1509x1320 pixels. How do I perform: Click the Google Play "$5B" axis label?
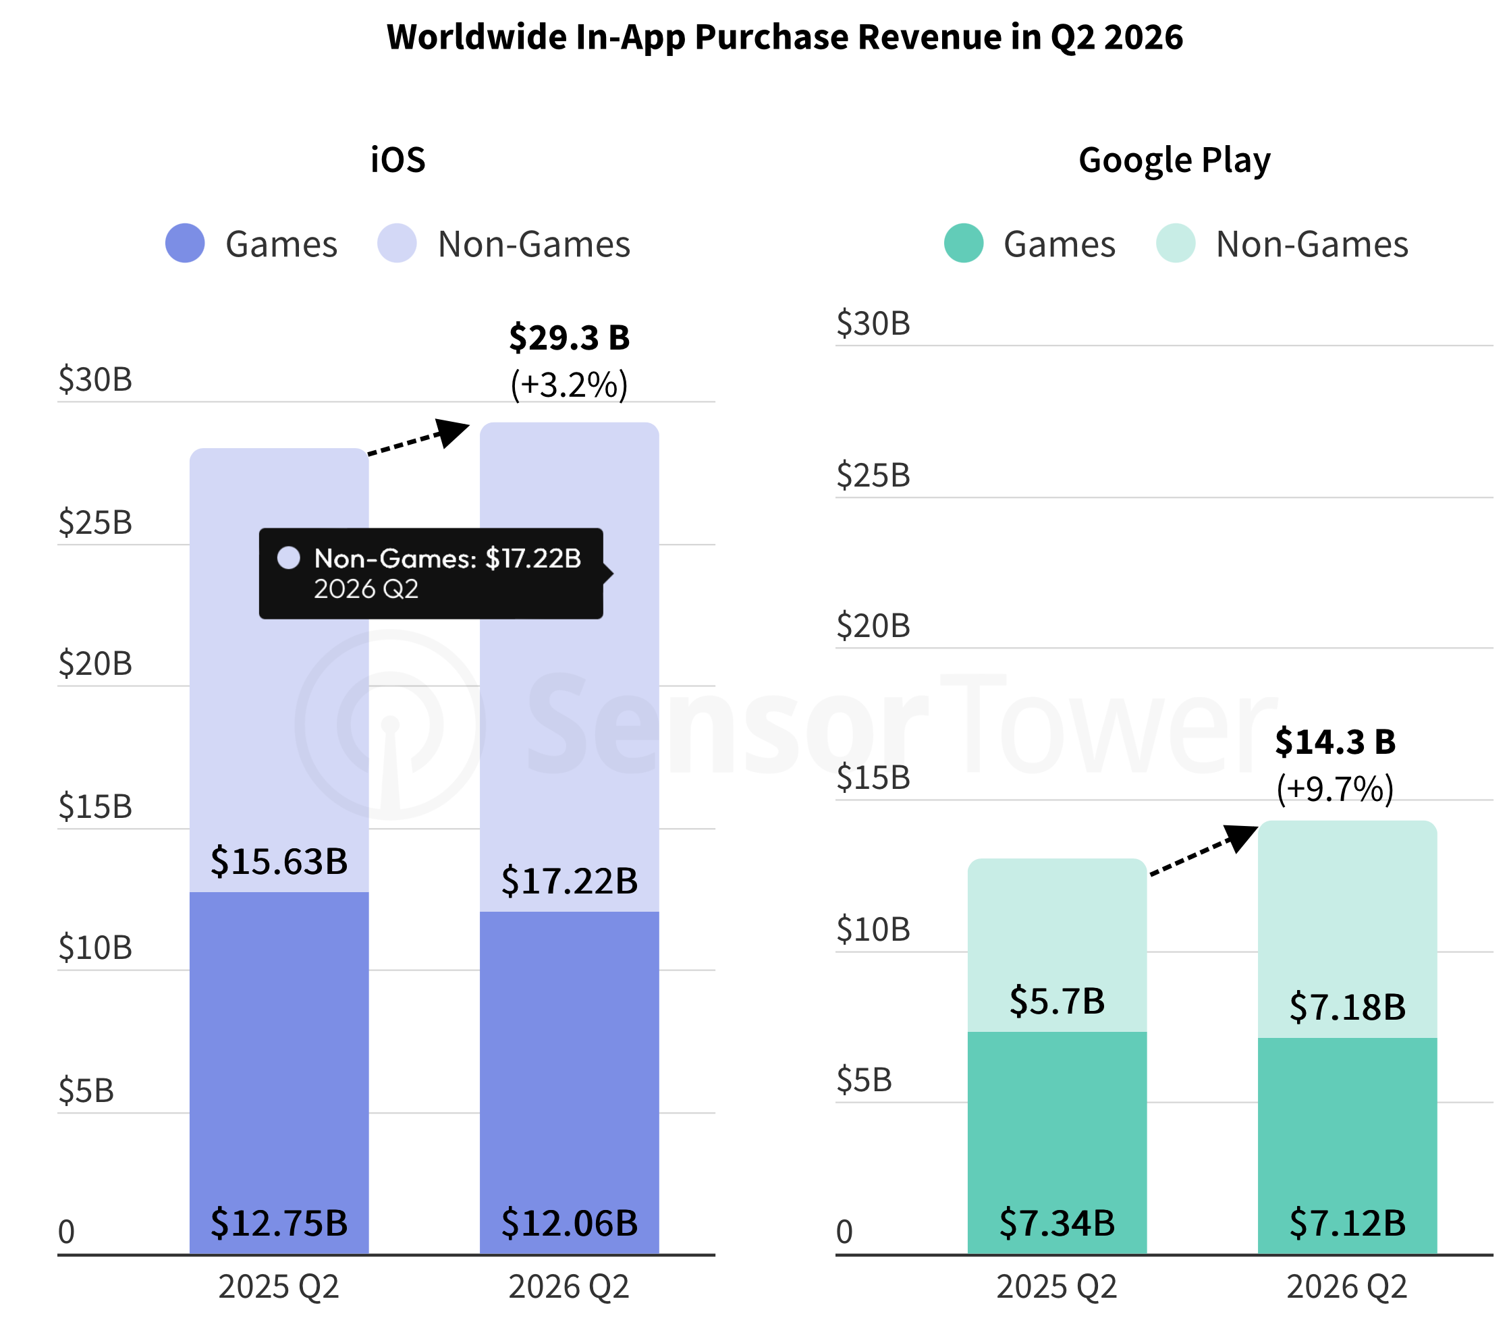865,1080
